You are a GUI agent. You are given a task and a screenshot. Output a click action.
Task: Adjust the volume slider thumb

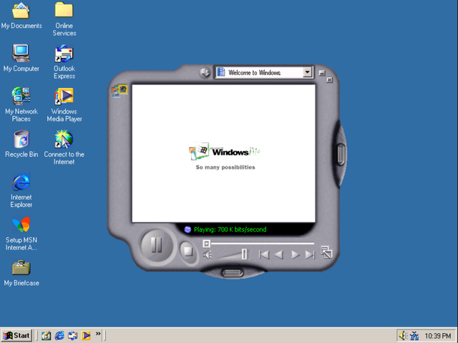[244, 254]
